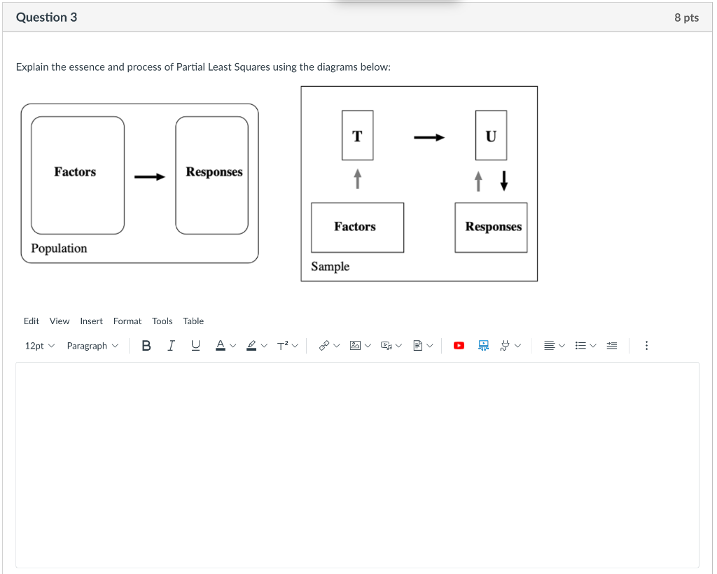
Task: Apply italic formatting
Action: (170, 345)
